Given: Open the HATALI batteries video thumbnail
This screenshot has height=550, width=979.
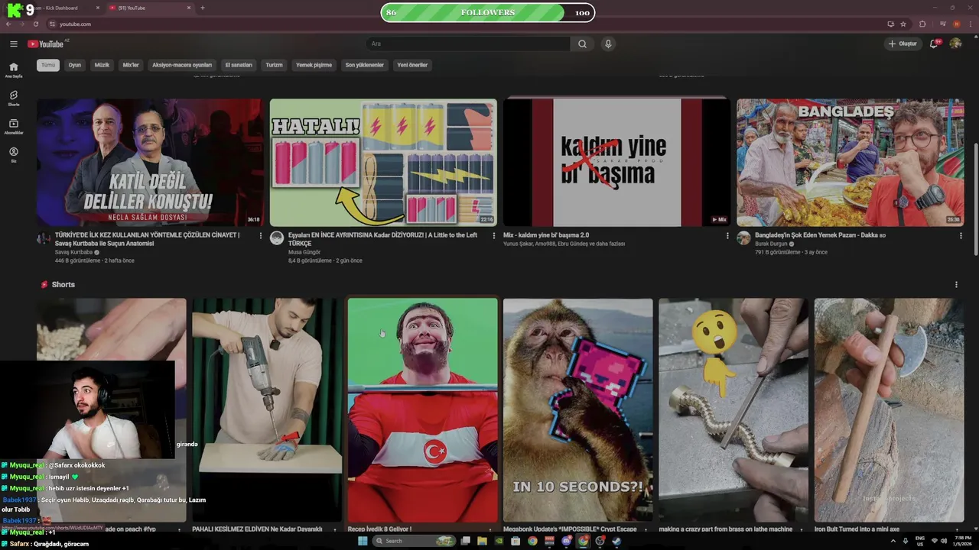Looking at the screenshot, I should 383,162.
